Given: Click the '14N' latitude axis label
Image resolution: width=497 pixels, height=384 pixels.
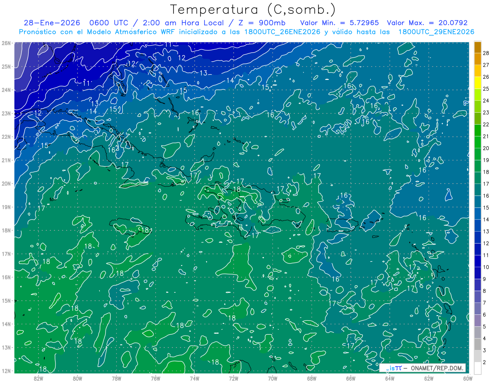Looking at the screenshot, I should 6,324.
